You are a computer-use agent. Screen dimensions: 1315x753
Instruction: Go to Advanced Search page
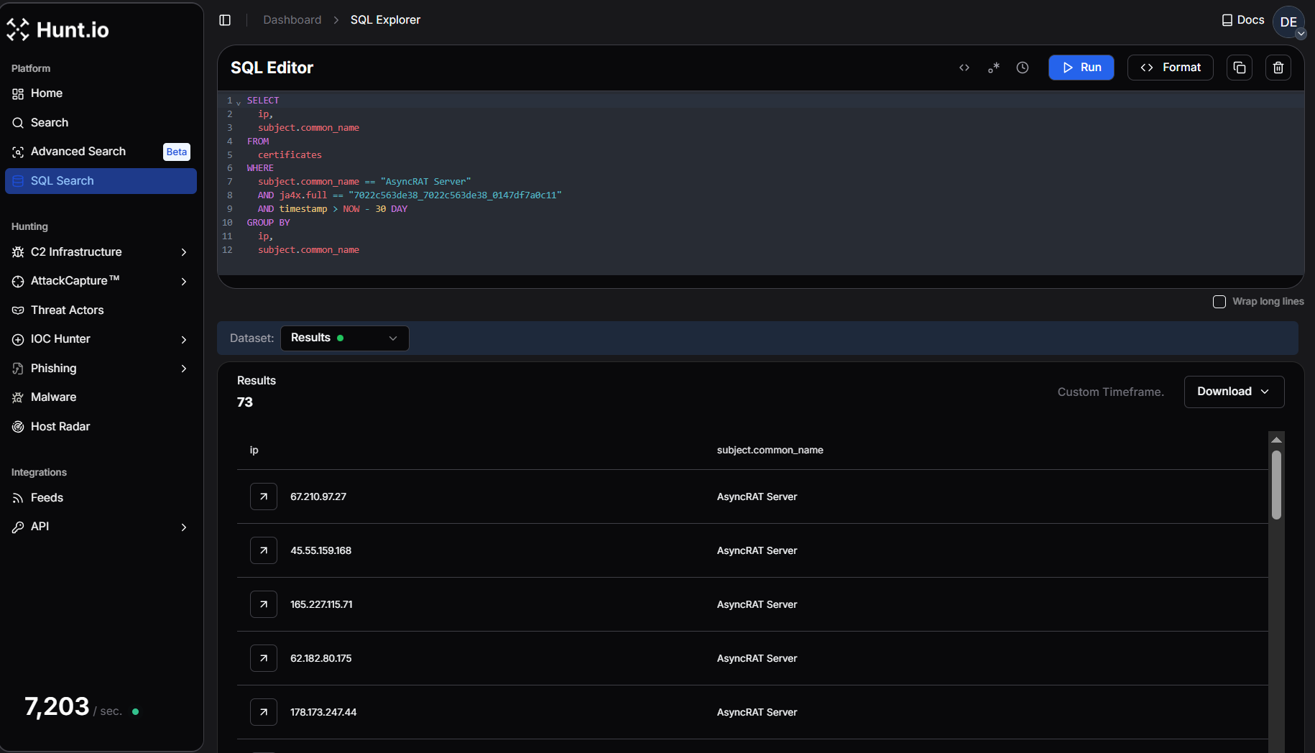click(x=78, y=152)
